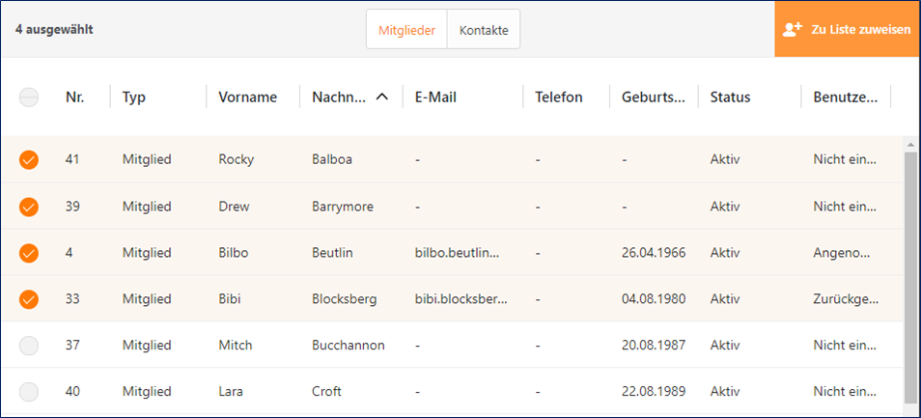Click the sort arrow on Nachname column
Screen dimensions: 921x418
click(382, 97)
